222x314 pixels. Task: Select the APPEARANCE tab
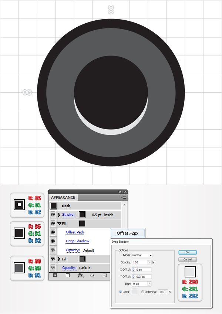pos(63,198)
